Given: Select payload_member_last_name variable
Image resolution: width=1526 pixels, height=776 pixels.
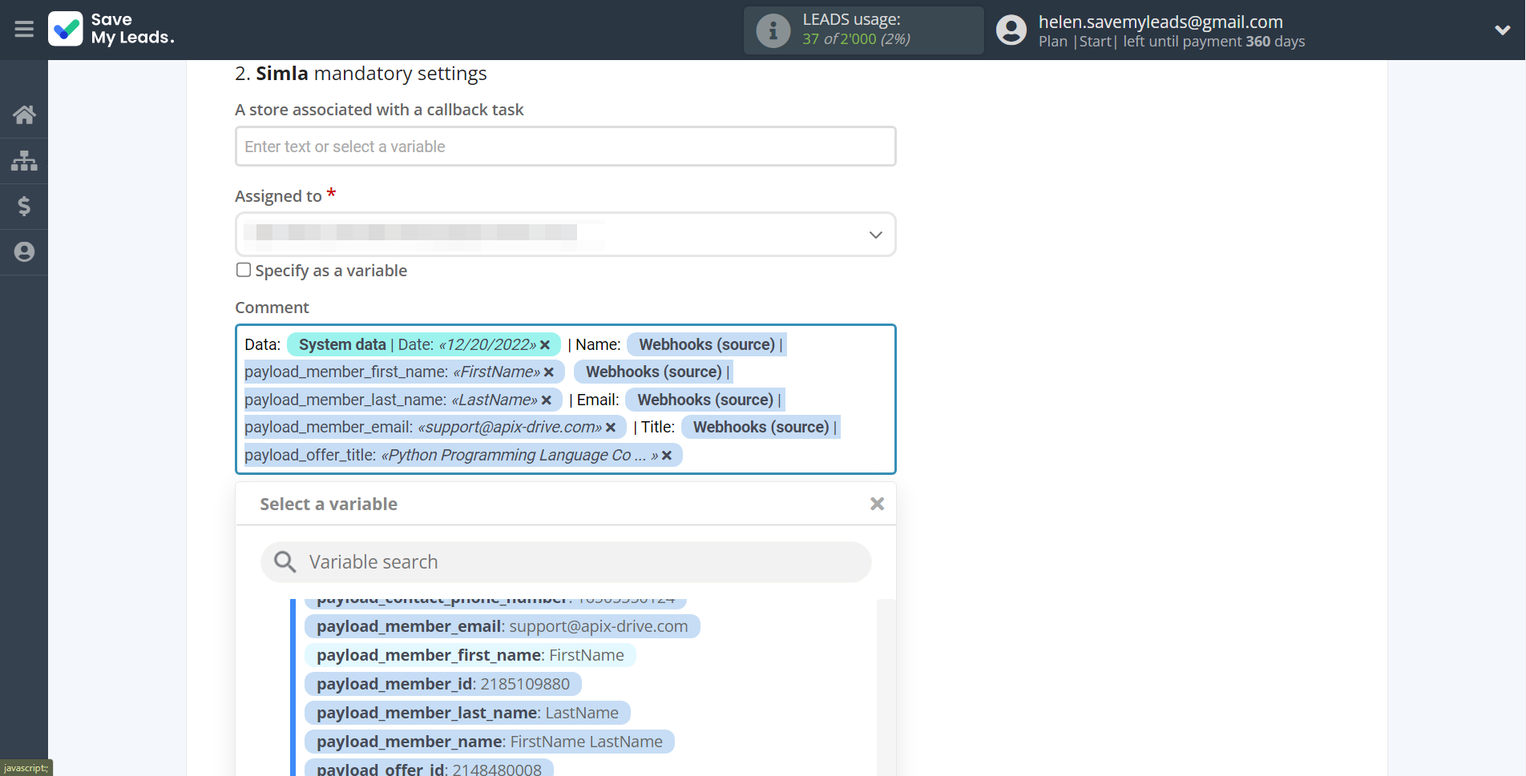Looking at the screenshot, I should tap(467, 713).
